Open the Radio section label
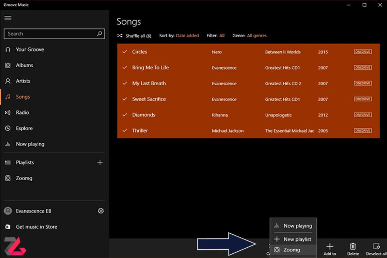This screenshot has height=258, width=387. 23,113
